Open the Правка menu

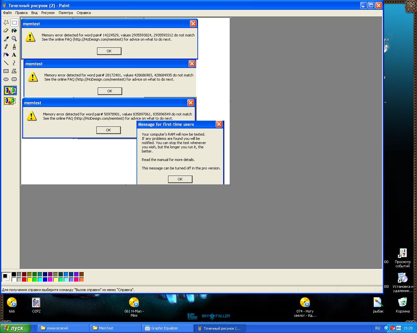22,13
